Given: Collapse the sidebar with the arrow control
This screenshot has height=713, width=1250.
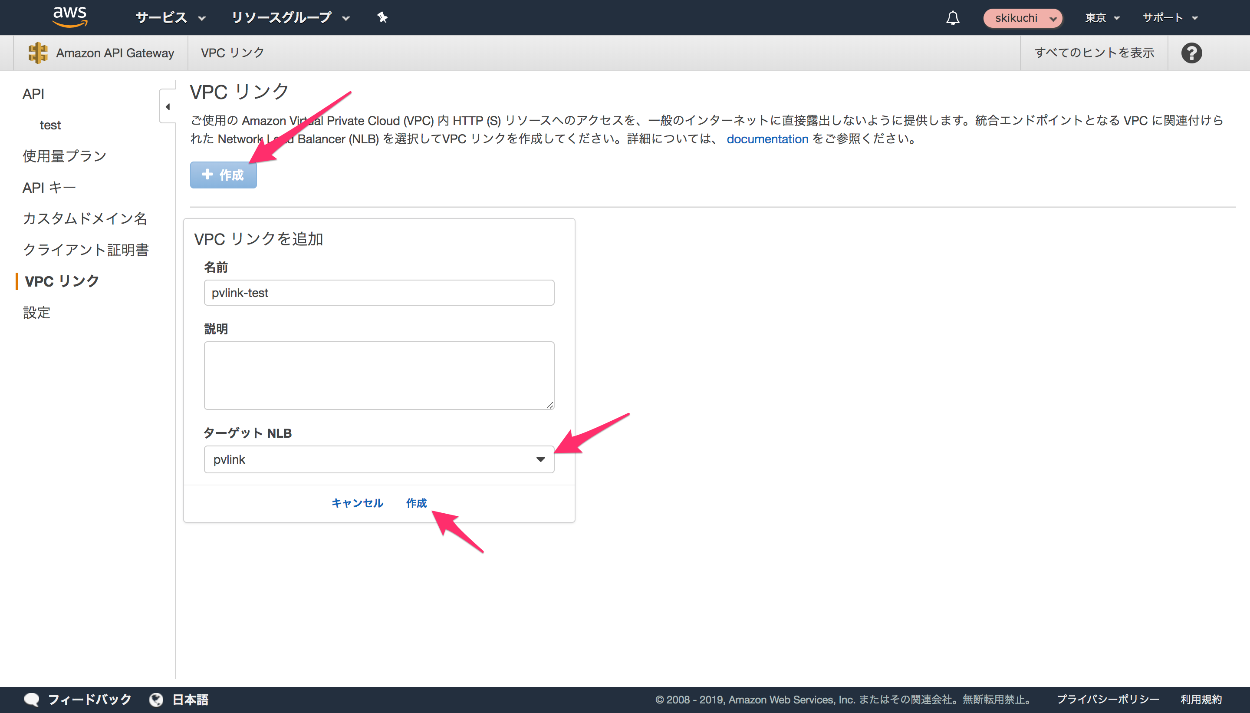Looking at the screenshot, I should coord(168,106).
